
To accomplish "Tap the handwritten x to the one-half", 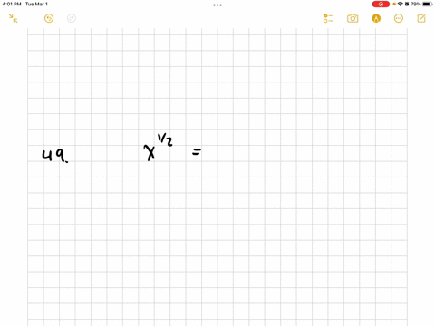I will [x=158, y=148].
